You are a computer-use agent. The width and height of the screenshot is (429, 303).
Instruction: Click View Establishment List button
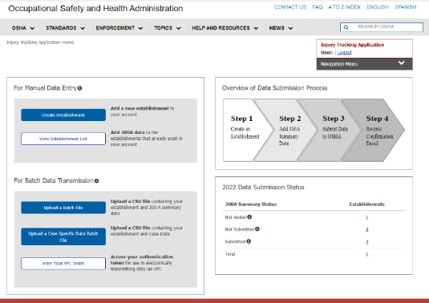[63, 139]
